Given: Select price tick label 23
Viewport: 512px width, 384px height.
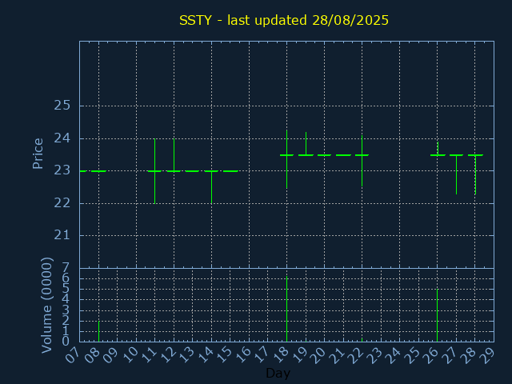Looking at the screenshot, I should coord(62,170).
